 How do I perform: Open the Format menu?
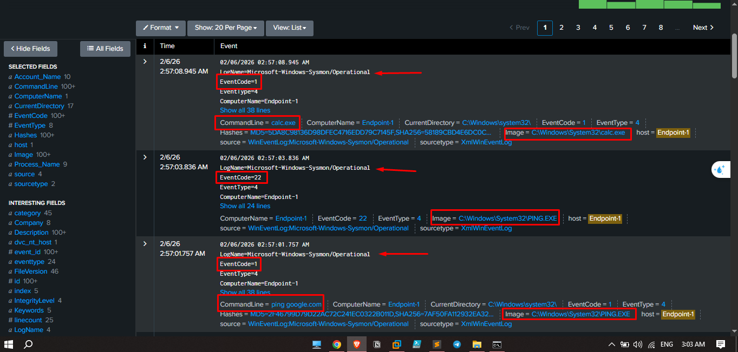pos(160,28)
